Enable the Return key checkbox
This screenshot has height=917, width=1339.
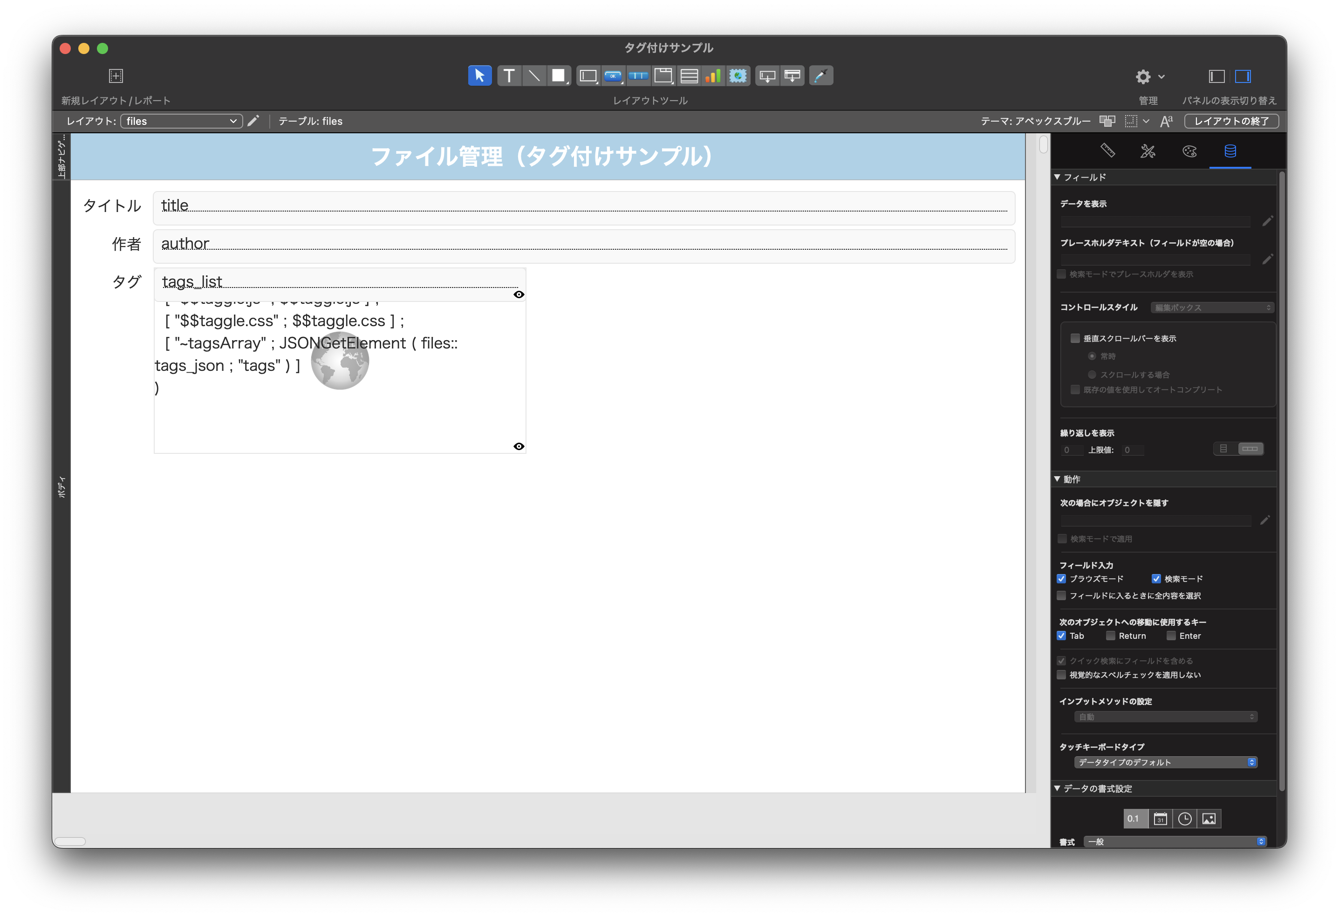[1110, 636]
